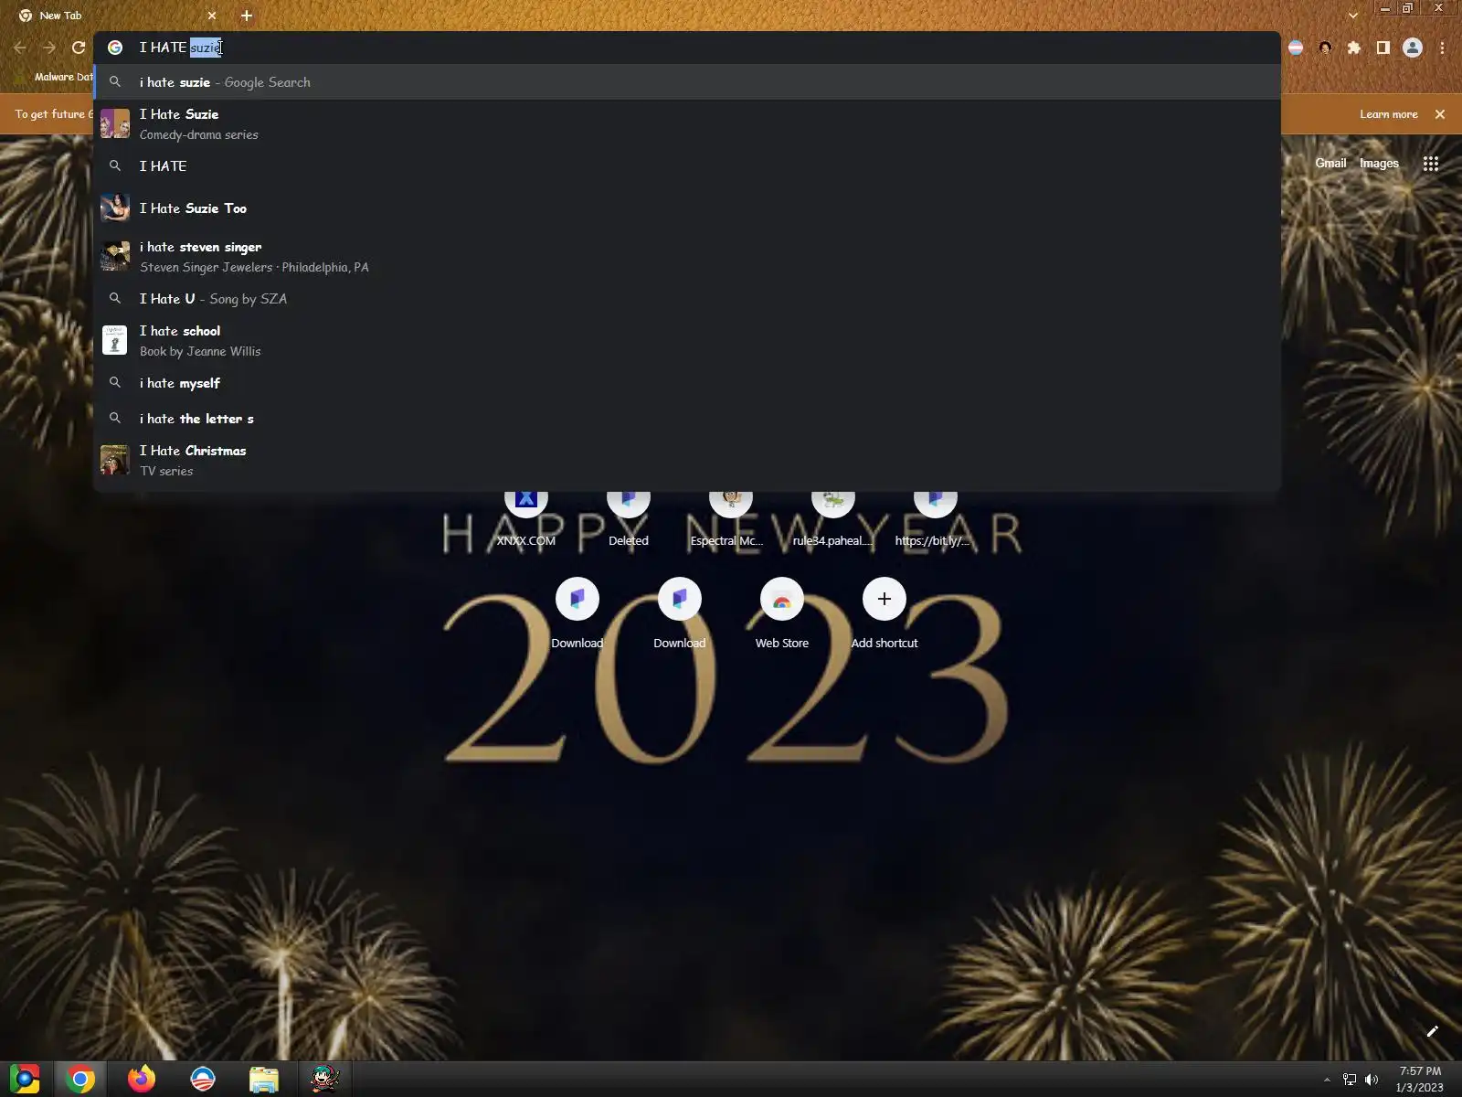Screen dimensions: 1462x1097
Task: Open a new tab with plus button
Action: 247,16
